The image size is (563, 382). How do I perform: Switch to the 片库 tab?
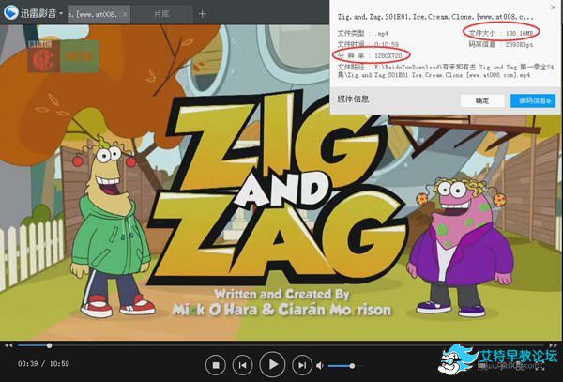pos(161,14)
